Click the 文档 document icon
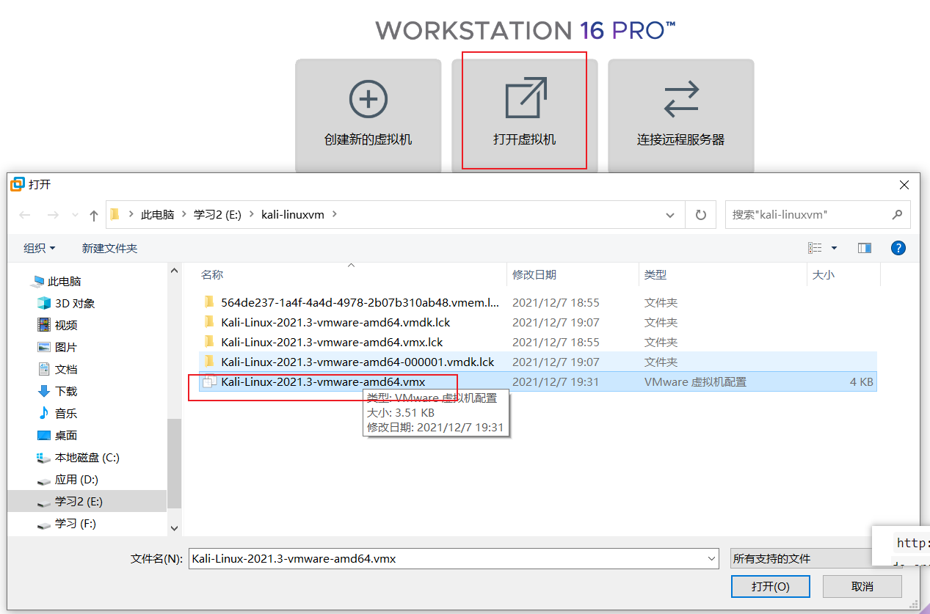This screenshot has height=614, width=930. (44, 369)
